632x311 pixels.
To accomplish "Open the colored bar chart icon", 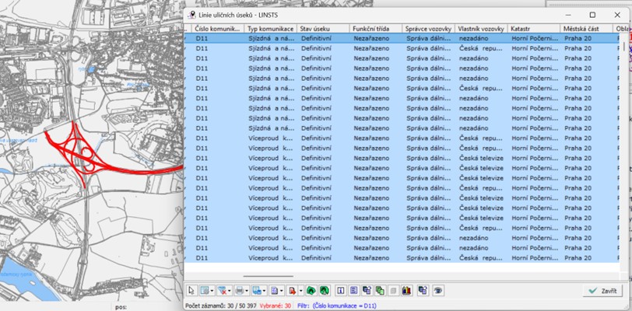I will (406, 290).
